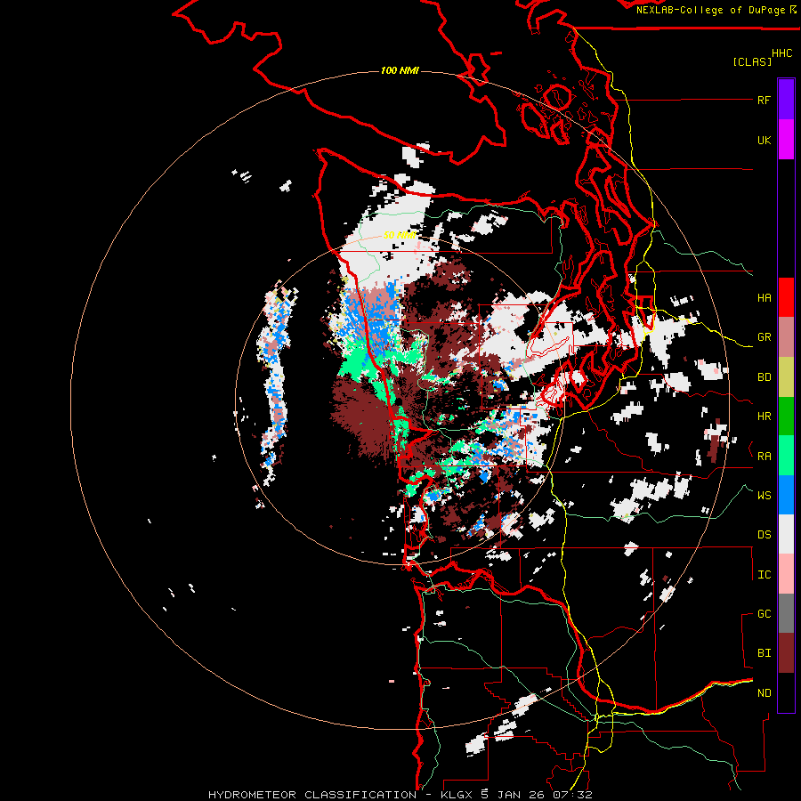Image resolution: width=801 pixels, height=801 pixels.
Task: Click the BI brown legend color
Action: [x=786, y=653]
